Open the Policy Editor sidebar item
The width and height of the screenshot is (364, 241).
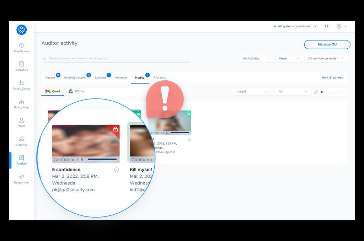22,85
